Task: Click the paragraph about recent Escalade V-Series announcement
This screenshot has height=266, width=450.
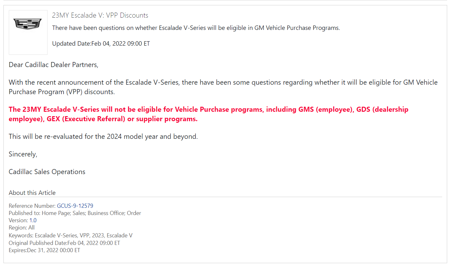Action: coord(223,87)
